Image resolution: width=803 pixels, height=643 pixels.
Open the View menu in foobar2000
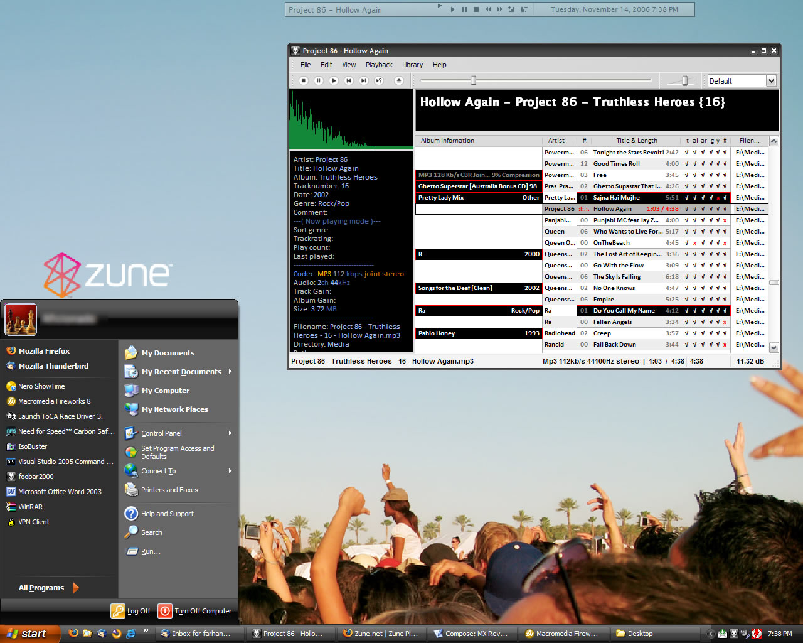(x=349, y=65)
